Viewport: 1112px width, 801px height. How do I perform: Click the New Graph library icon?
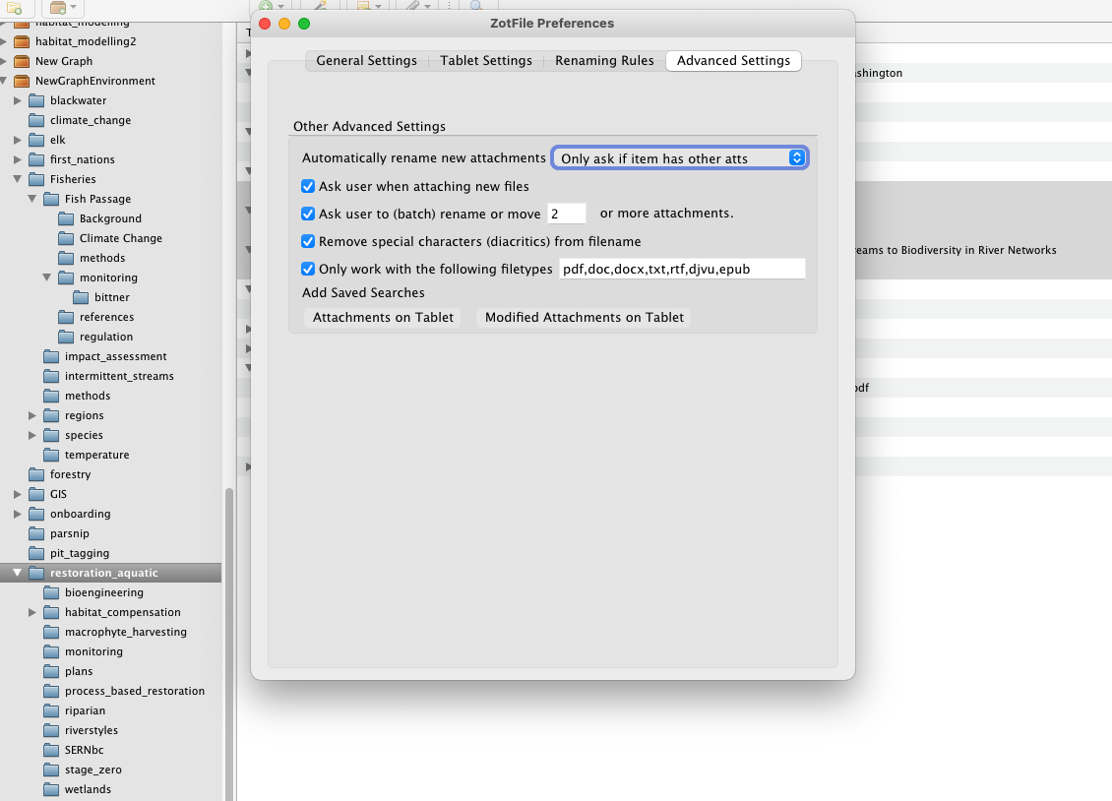click(22, 62)
